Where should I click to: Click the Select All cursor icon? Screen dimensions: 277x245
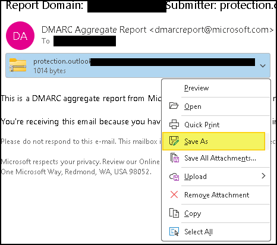(x=174, y=231)
